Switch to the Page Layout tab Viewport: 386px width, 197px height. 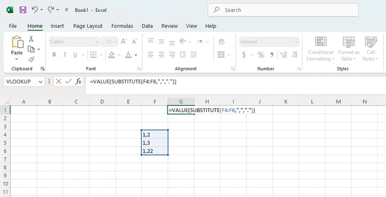[x=88, y=26]
